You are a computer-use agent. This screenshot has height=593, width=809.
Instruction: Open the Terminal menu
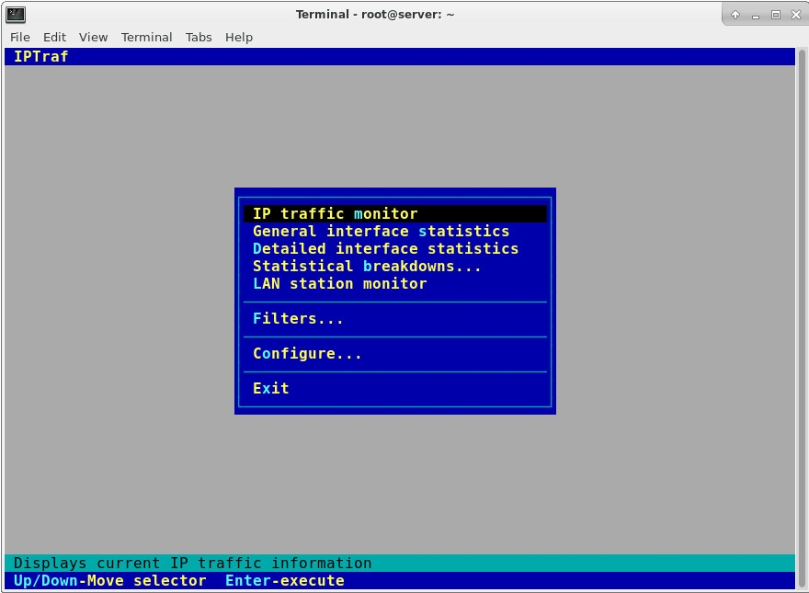[146, 37]
